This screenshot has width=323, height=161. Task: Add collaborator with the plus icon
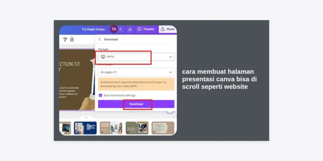click(120, 29)
